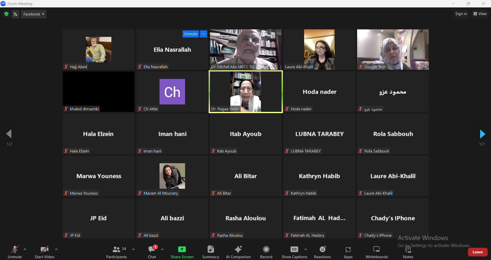Select the Hoda nader participant tile
491x260 pixels.
[319, 92]
